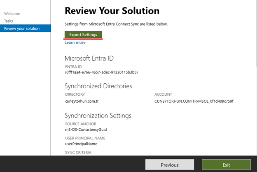Click the USER PRINCIPAL NAME label
Image resolution: width=257 pixels, height=172 pixels.
point(85,138)
